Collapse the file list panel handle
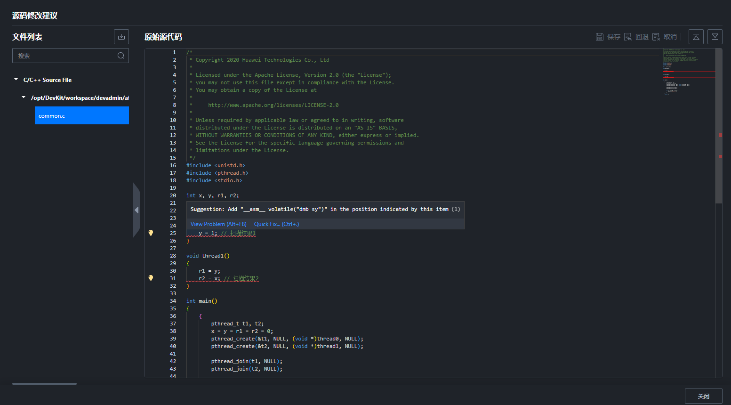This screenshot has width=731, height=405. pyautogui.click(x=137, y=210)
